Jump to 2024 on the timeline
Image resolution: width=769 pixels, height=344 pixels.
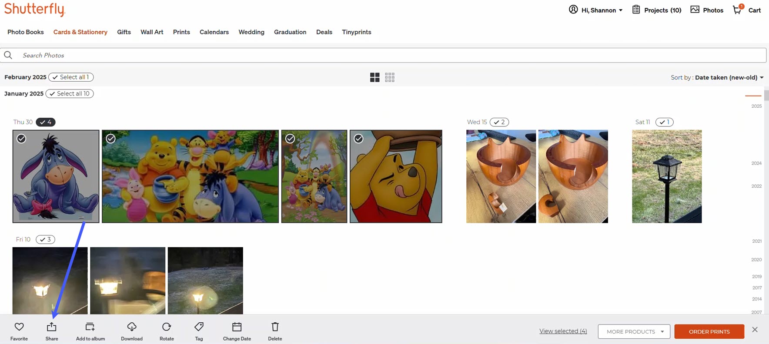click(x=756, y=163)
